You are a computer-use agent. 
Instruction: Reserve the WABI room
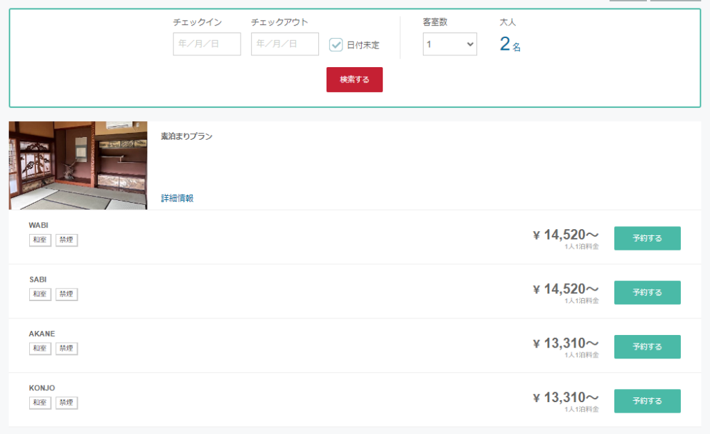click(647, 238)
